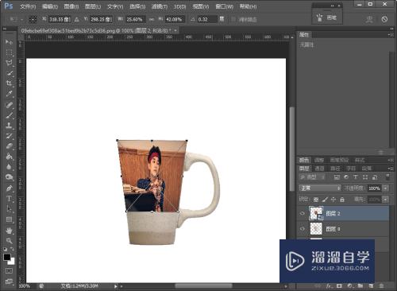Screen dimensions: 397x291
Task: Select the Dodge tool
Action: (x=9, y=177)
